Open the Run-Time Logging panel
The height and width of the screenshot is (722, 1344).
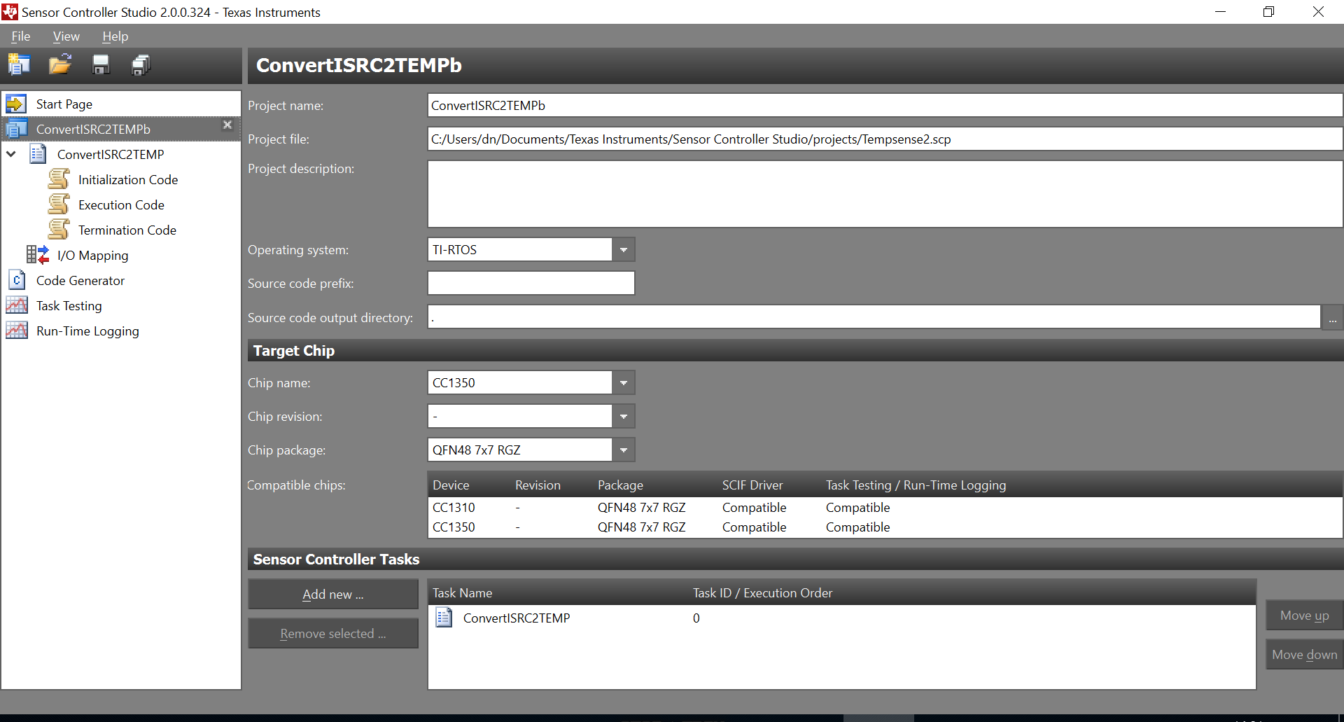[87, 331]
